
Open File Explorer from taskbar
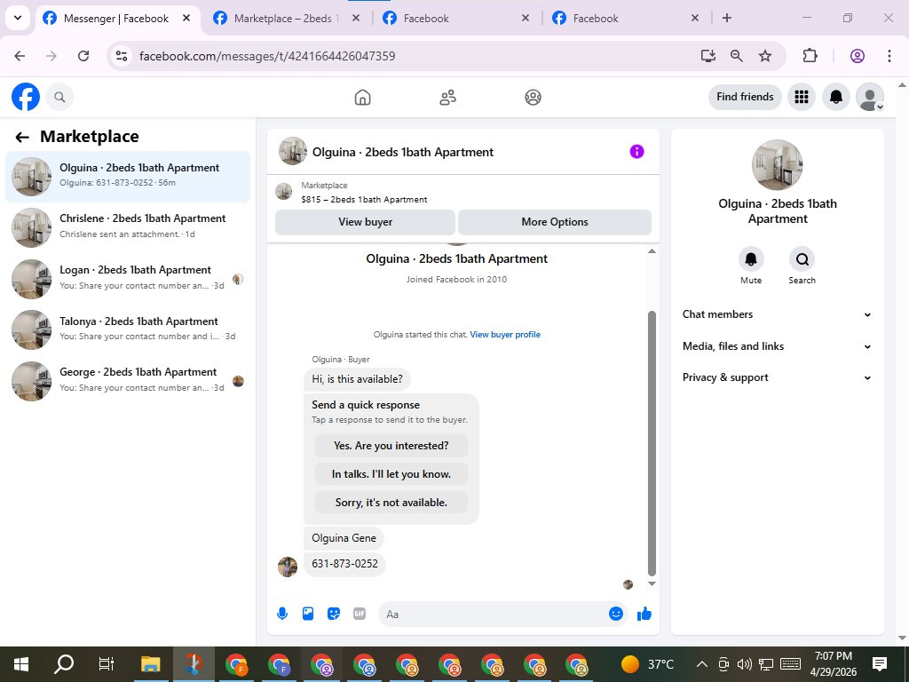tap(150, 664)
